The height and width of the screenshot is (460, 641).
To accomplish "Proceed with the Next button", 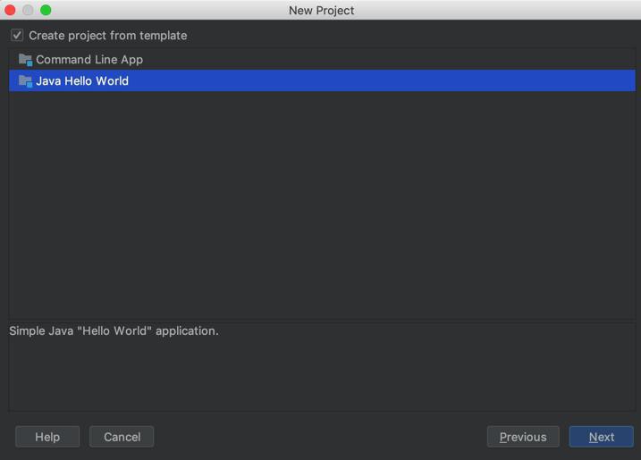I will point(602,437).
